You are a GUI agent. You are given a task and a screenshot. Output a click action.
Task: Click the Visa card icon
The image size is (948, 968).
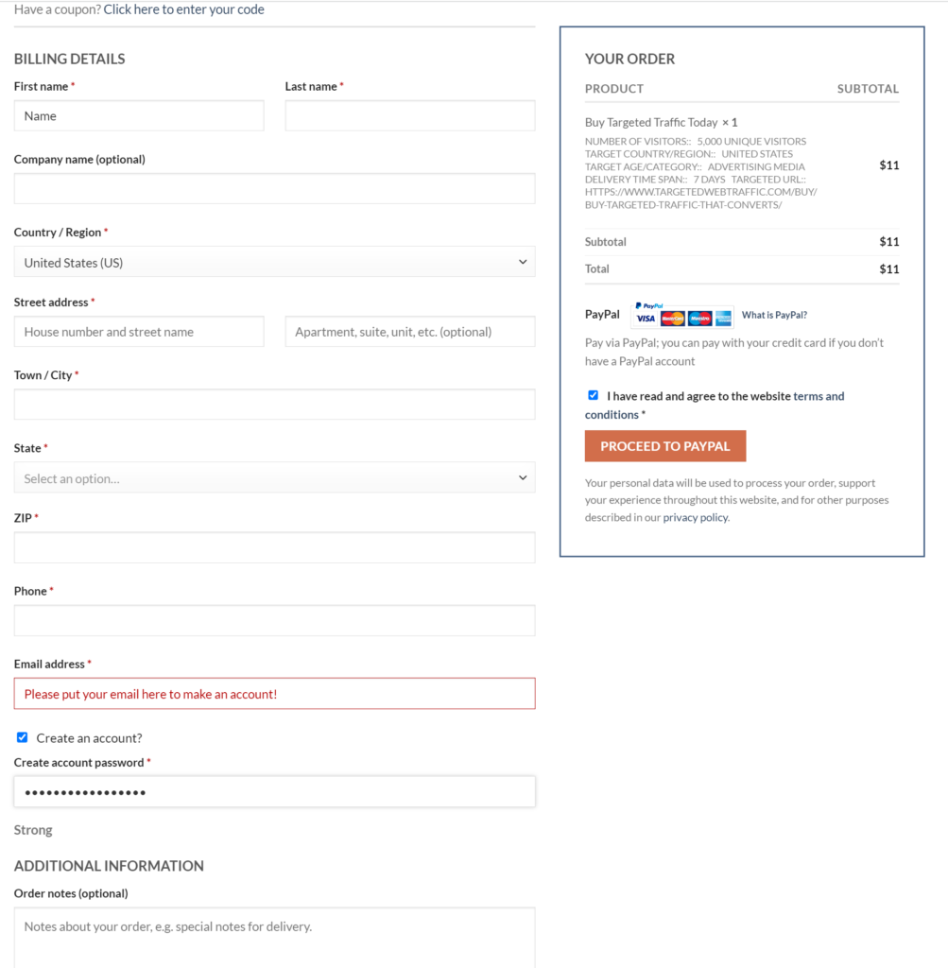pos(646,319)
